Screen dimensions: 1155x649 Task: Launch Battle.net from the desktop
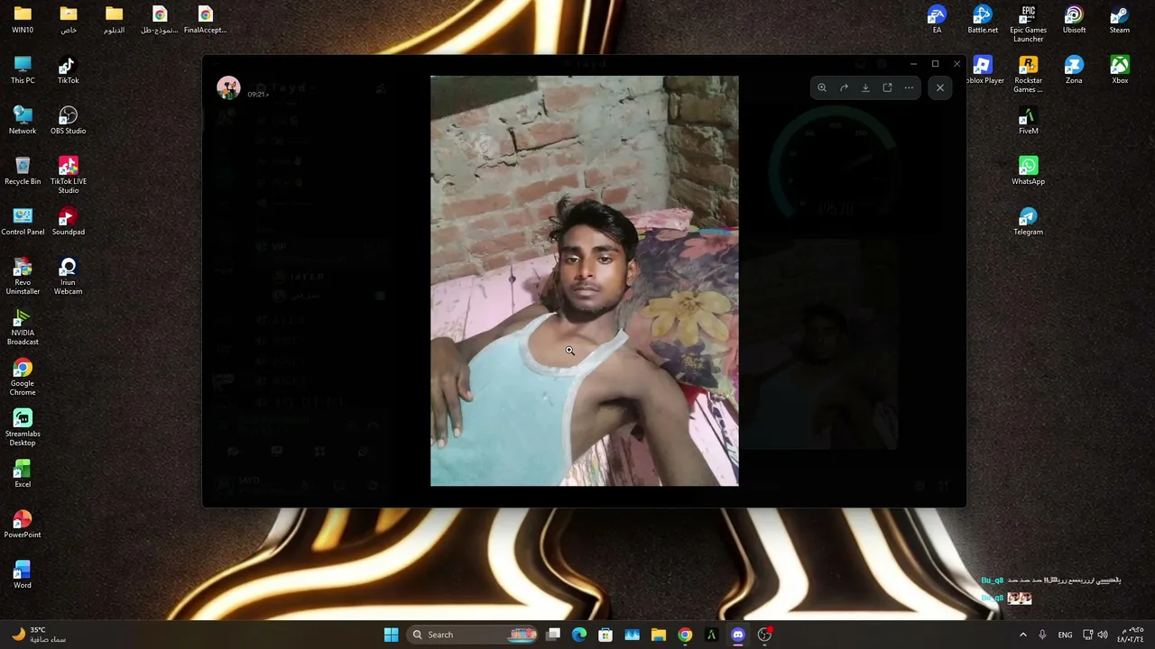pyautogui.click(x=983, y=20)
